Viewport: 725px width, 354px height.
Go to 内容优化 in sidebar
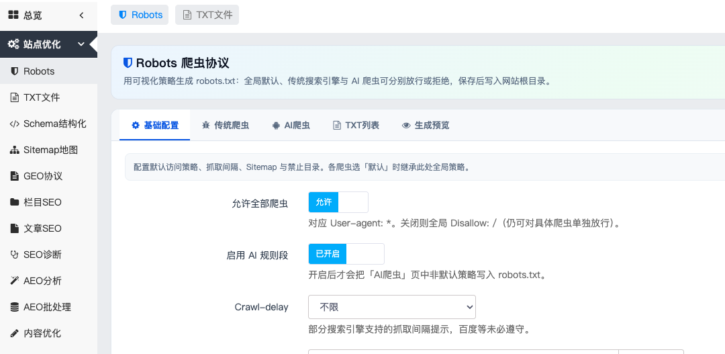tap(48, 333)
